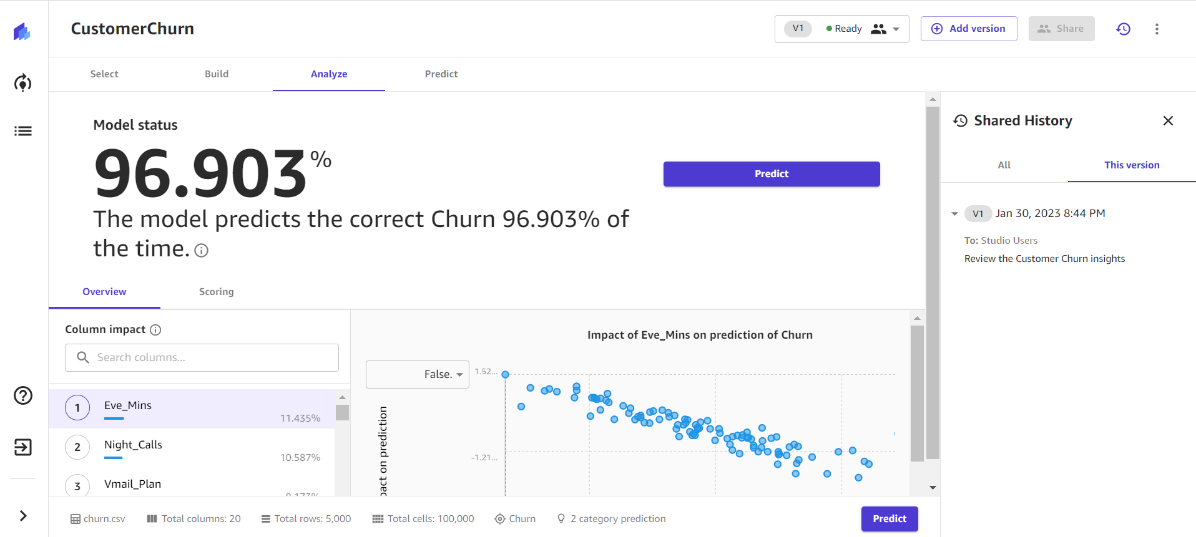Image resolution: width=1196 pixels, height=537 pixels.
Task: Click the Column impact info icon
Action: click(156, 330)
